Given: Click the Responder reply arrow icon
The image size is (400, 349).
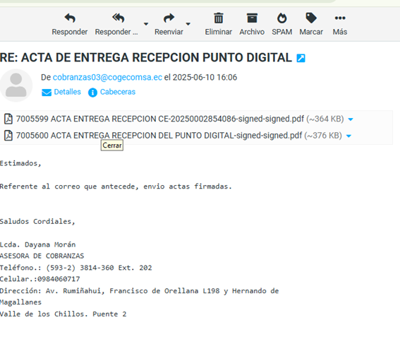Looking at the screenshot, I should pyautogui.click(x=70, y=18).
